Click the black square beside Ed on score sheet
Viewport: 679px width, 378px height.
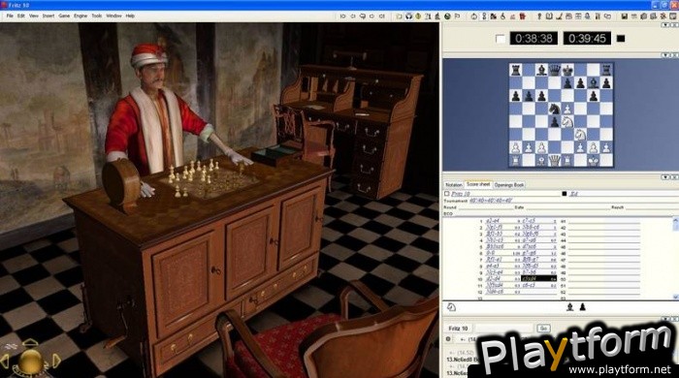click(565, 194)
